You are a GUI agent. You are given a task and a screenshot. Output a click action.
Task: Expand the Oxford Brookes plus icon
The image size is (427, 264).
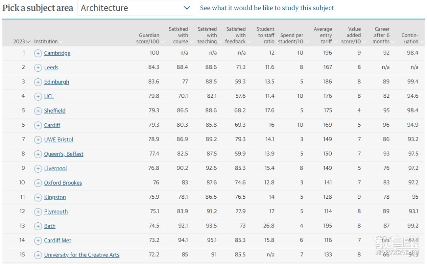tap(38, 183)
